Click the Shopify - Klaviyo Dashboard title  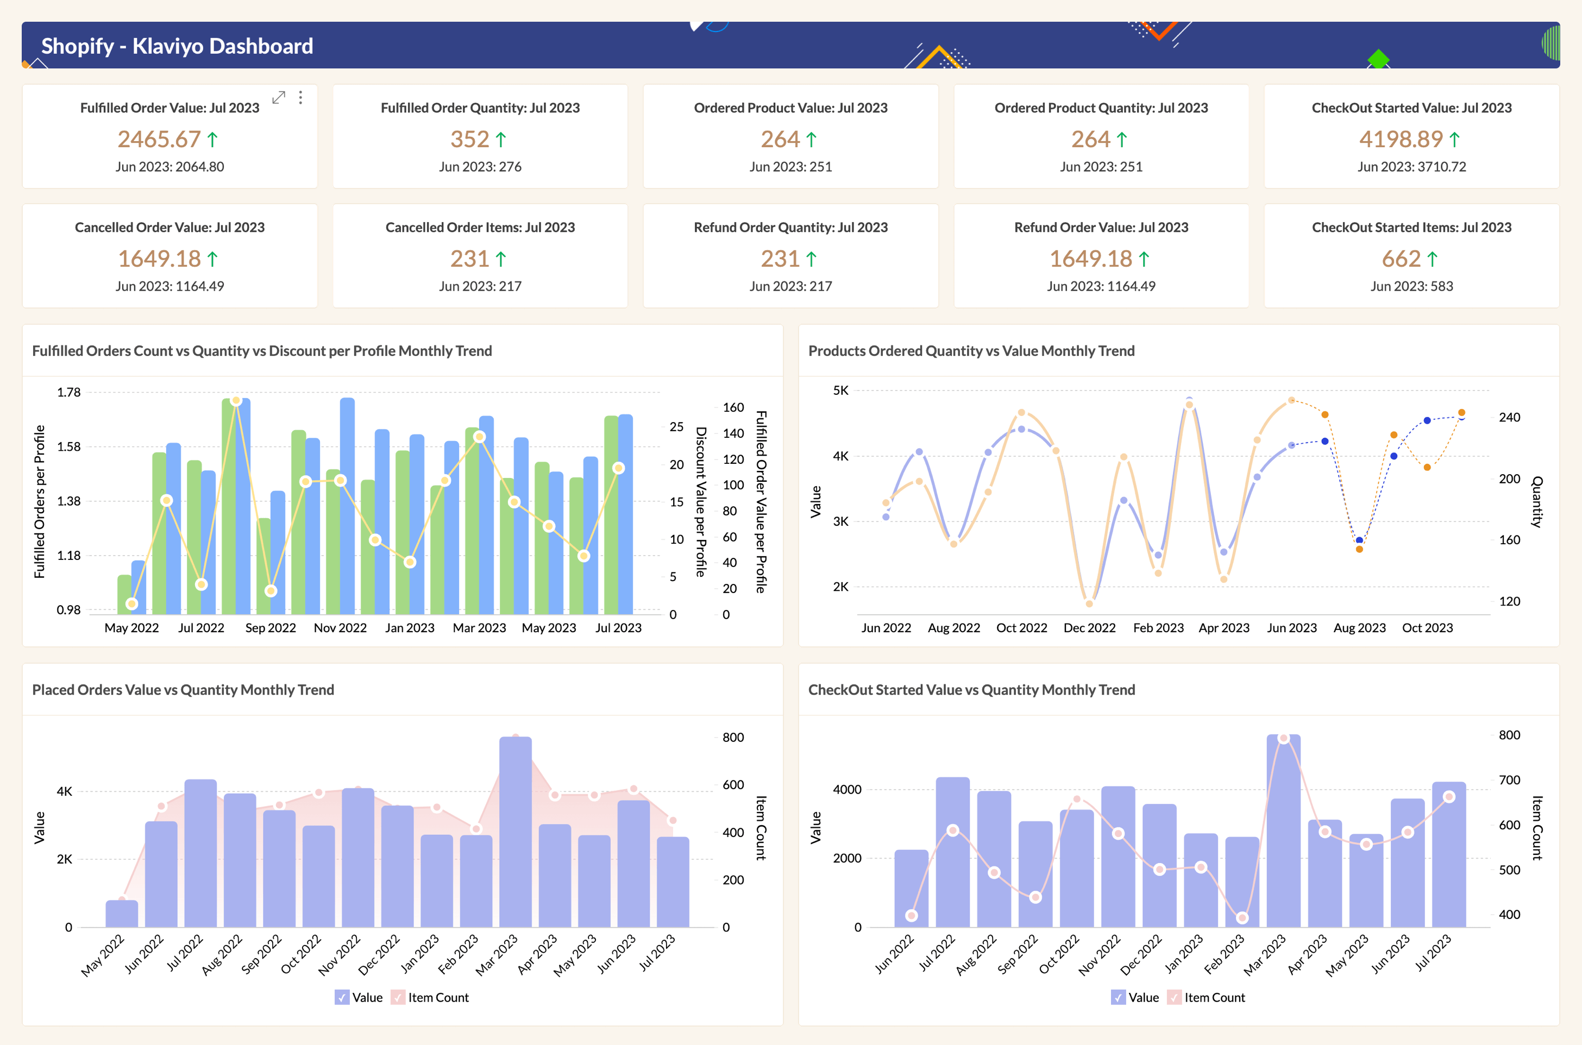point(177,46)
